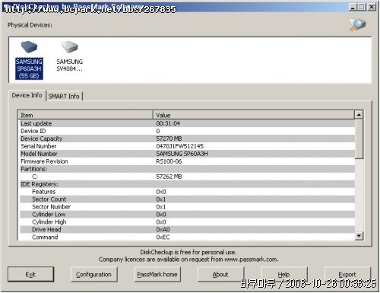Select the Sector Count row

(186, 199)
